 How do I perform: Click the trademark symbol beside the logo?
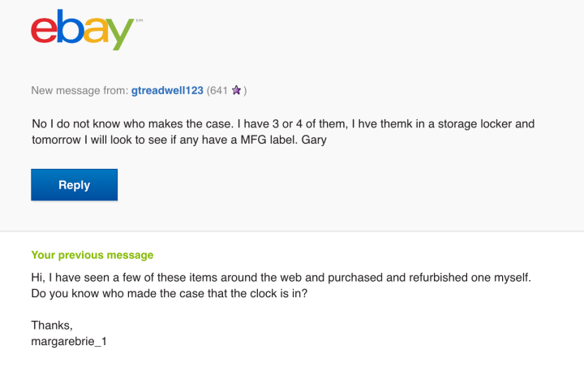pyautogui.click(x=139, y=19)
